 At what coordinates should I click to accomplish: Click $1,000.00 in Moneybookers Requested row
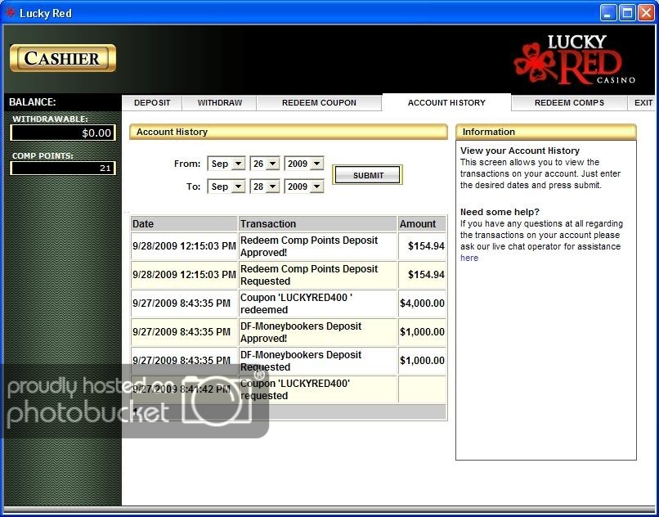[422, 361]
